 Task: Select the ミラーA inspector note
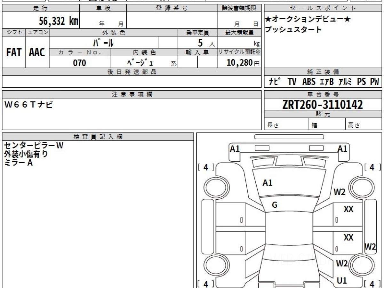pyautogui.click(x=19, y=163)
